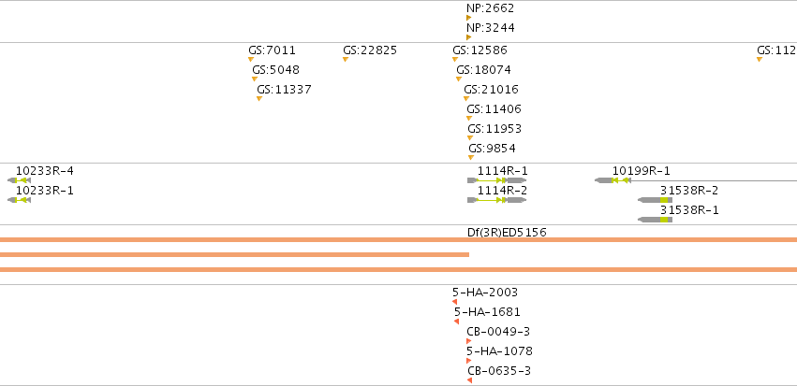Click the triangle marker below NP:3244
This screenshot has width=797, height=386.
pos(468,37)
